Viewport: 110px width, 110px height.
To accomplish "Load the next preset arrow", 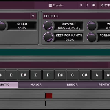I will click(x=87, y=5).
